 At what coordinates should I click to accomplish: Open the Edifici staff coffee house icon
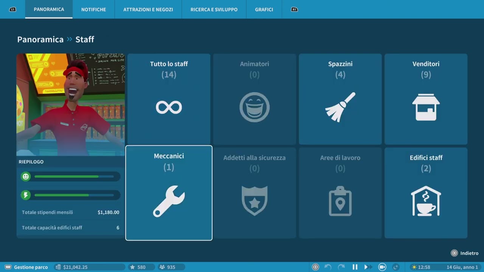(x=426, y=201)
